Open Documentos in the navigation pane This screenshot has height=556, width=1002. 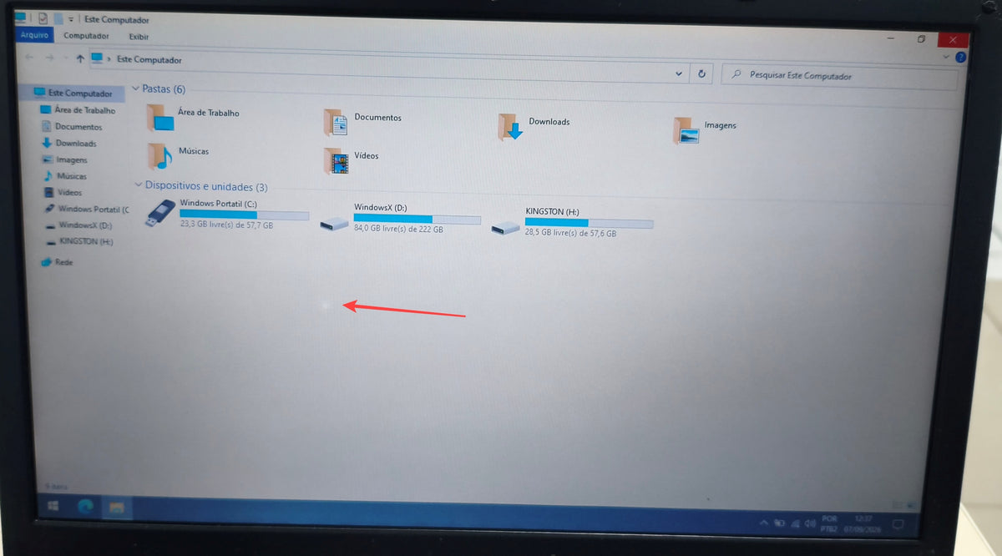tap(73, 127)
